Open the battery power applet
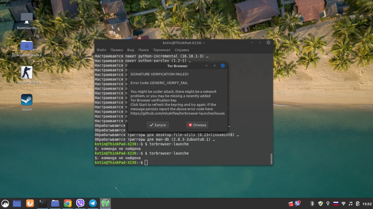373x209 pixels. pyautogui.click(x=358, y=203)
